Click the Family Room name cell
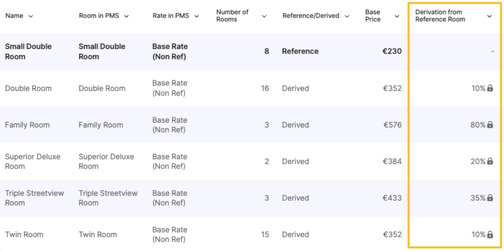The width and height of the screenshot is (504, 251). 27,125
